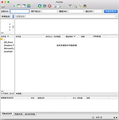Switch to the 传输失败 tab

coord(18,114)
